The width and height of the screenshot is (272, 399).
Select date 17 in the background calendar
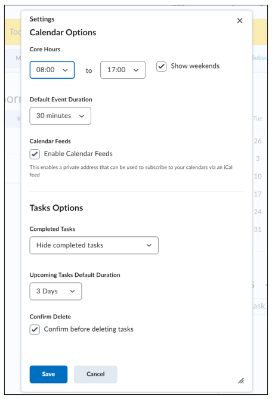point(258,194)
